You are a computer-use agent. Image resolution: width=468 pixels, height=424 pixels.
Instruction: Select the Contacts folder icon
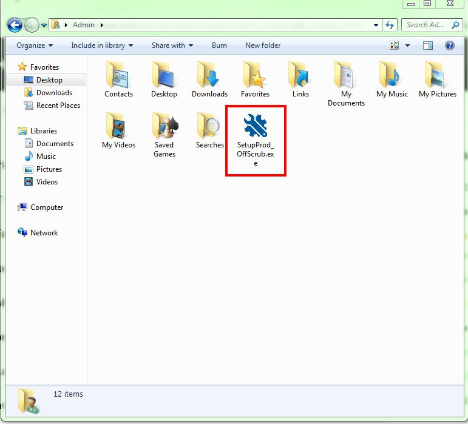pyautogui.click(x=118, y=76)
